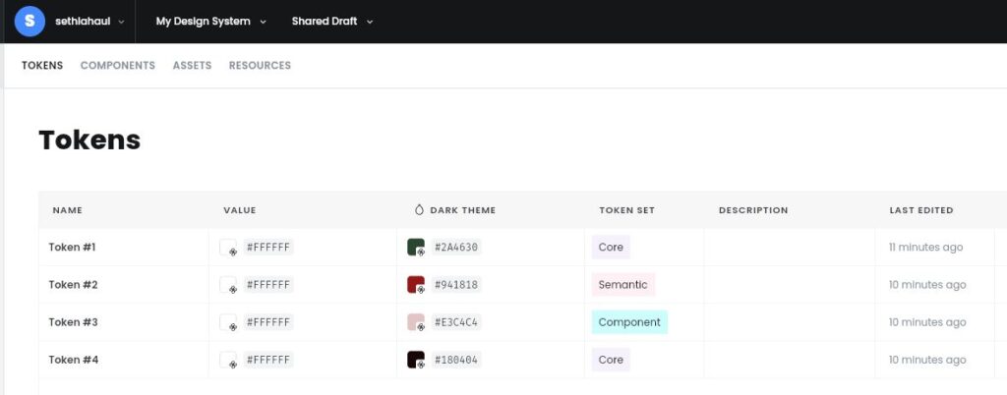Go to the Resources tab

[260, 66]
